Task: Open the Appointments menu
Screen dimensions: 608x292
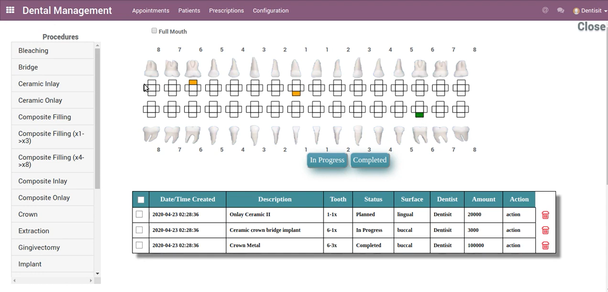Action: tap(151, 10)
